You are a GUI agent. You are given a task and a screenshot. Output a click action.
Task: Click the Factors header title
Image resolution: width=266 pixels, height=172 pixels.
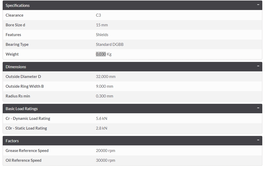click(x=12, y=141)
